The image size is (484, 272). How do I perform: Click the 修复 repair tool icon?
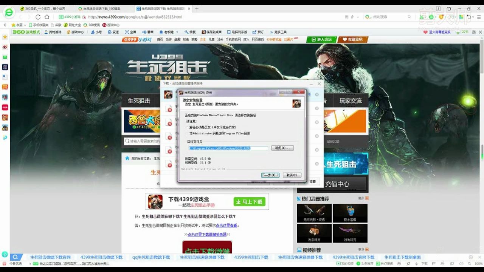pyautogui.click(x=189, y=32)
